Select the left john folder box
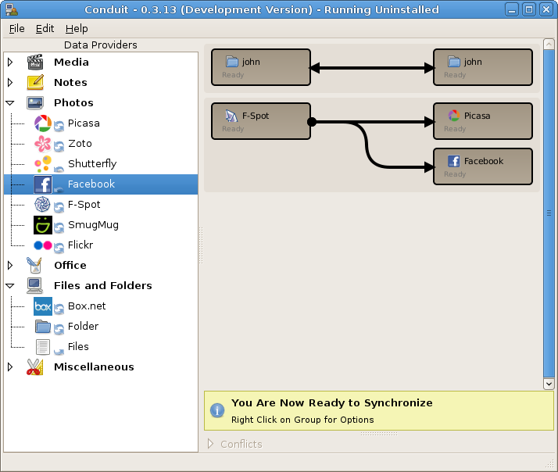Image resolution: width=558 pixels, height=472 pixels. tap(261, 67)
